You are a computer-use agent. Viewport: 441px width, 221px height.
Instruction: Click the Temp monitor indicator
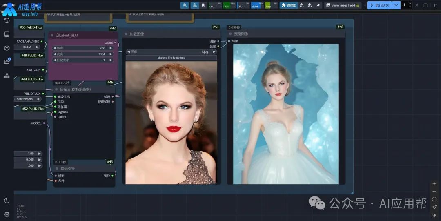pyautogui.click(x=272, y=5)
